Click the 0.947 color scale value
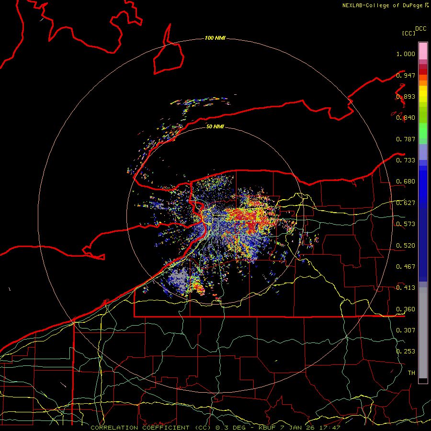The height and width of the screenshot is (431, 431). (x=406, y=75)
